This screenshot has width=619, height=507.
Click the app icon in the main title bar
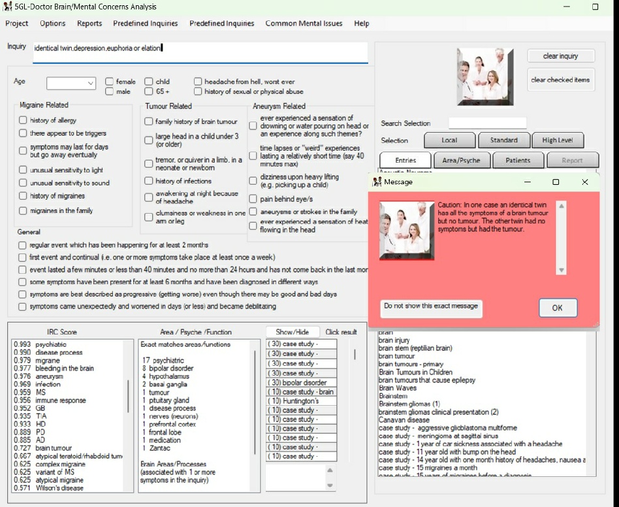tap(8, 7)
